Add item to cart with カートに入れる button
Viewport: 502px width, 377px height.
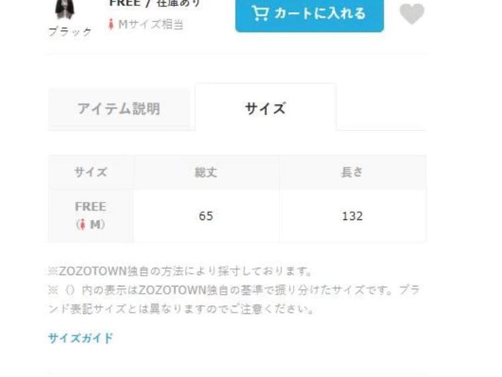pyautogui.click(x=309, y=14)
